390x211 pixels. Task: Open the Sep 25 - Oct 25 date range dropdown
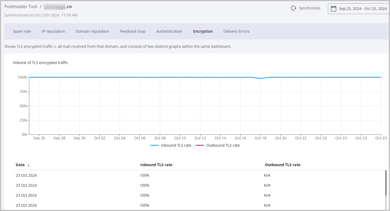pos(362,9)
